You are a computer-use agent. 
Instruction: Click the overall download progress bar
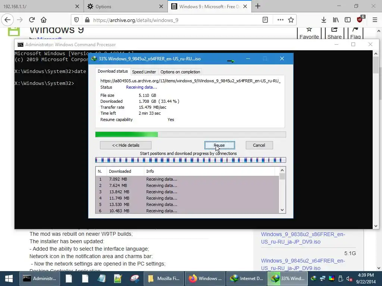[x=191, y=134]
